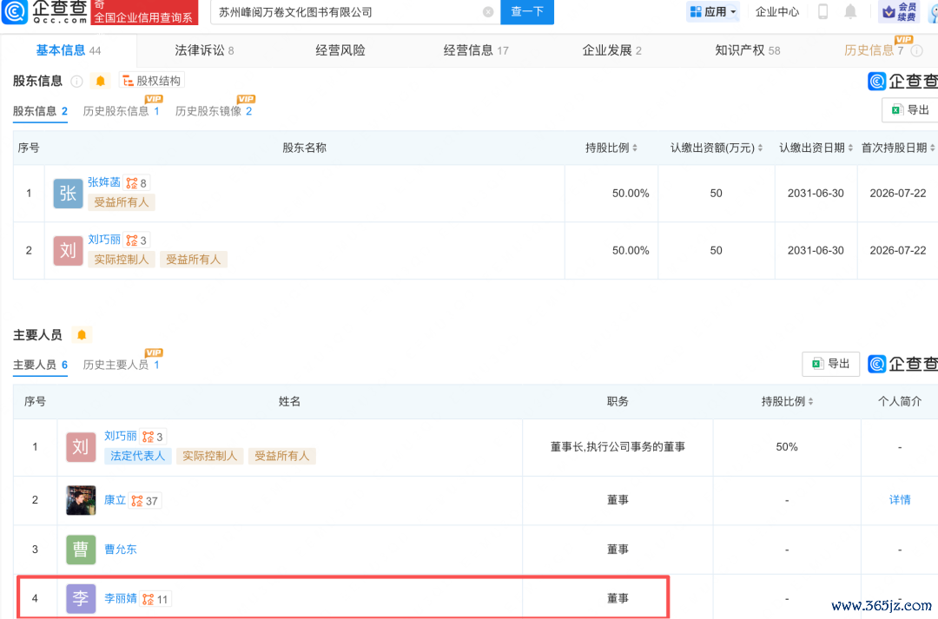The width and height of the screenshot is (938, 619).
Task: Click the info icon next to 历史信息
Action: click(x=916, y=51)
